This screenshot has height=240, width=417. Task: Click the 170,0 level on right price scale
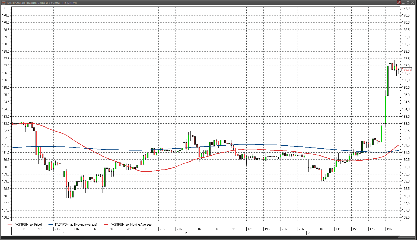pos(406,23)
